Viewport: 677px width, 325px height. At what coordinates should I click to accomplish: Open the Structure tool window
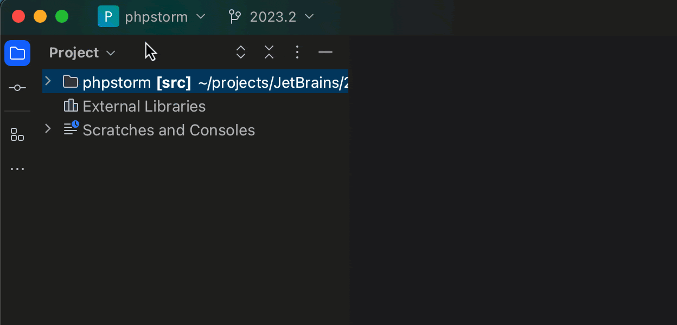(x=17, y=134)
